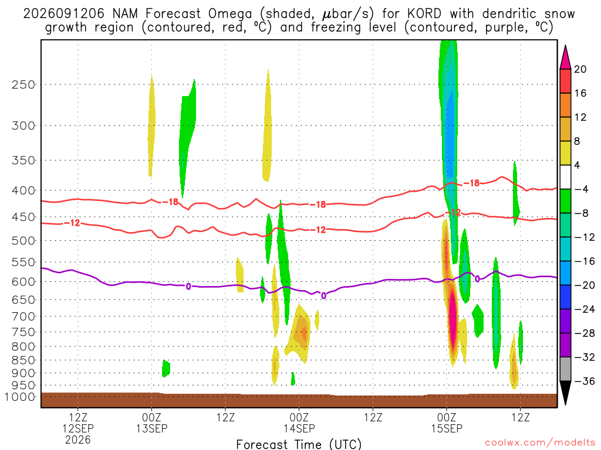The height and width of the screenshot is (450, 601).
Task: Click the black bottom arrow of colorbar
Action: pyautogui.click(x=565, y=393)
